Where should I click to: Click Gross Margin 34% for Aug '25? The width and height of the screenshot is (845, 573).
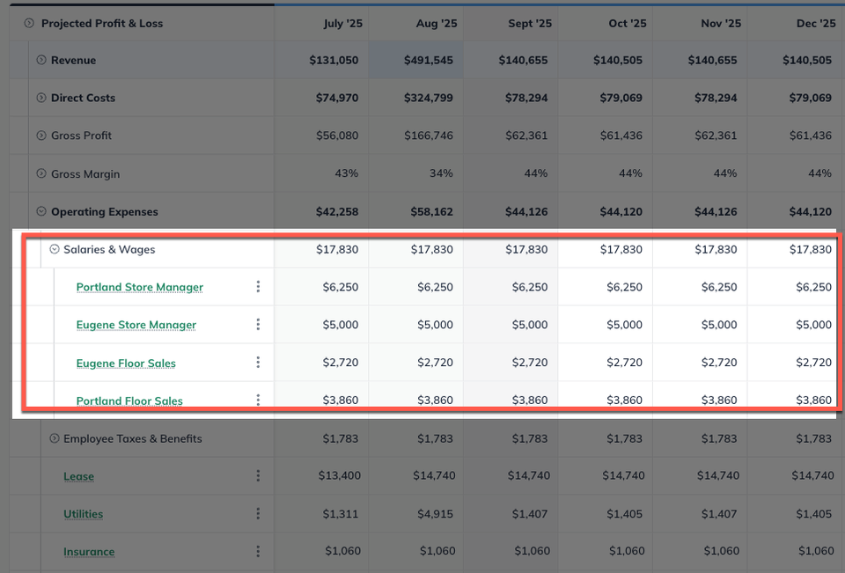[x=441, y=173]
